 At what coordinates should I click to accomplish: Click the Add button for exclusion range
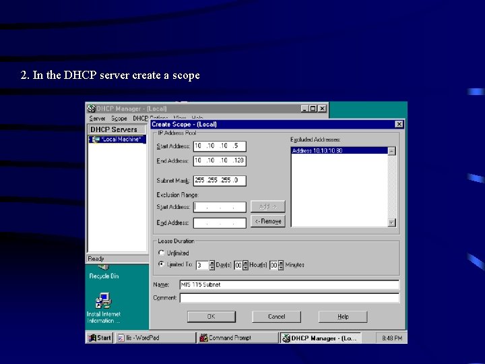click(268, 206)
